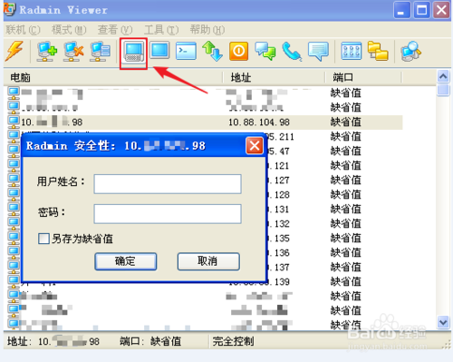Close the Radmin Viewer main window
This screenshot has width=453, height=362.
(441, 10)
